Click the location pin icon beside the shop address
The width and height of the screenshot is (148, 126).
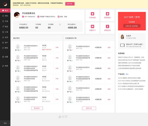coord(38,17)
